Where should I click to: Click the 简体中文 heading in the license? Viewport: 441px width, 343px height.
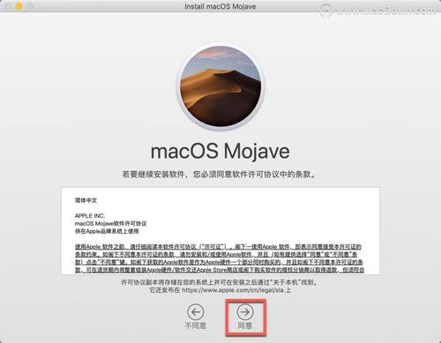tap(86, 200)
